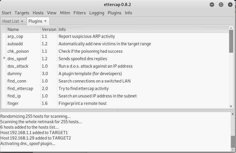The image size is (236, 153).
Task: Open the Plugins menu
Action: tap(115, 13)
